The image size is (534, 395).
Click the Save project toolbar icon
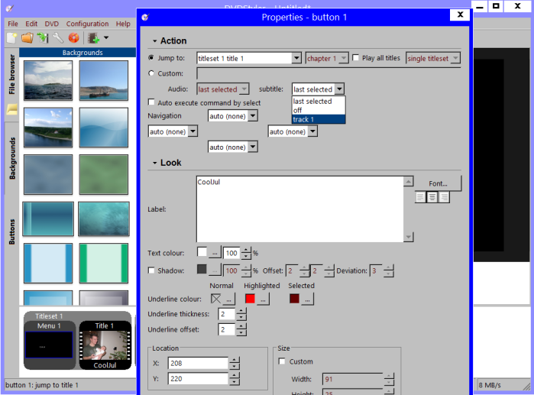(x=43, y=37)
